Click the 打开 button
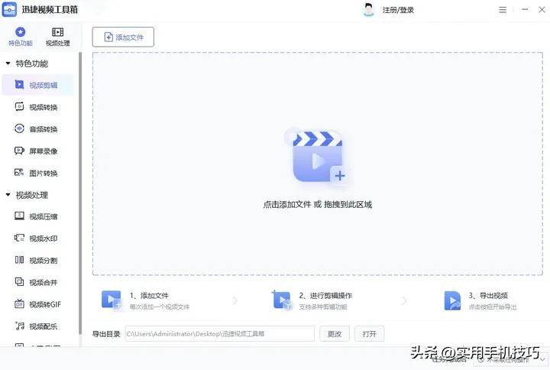The image size is (550, 370). pos(370,333)
